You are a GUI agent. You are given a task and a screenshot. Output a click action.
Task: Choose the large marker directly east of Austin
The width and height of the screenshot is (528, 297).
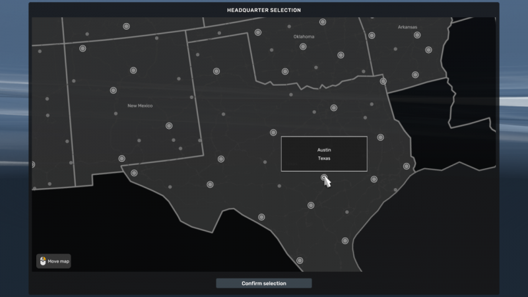[374, 180]
